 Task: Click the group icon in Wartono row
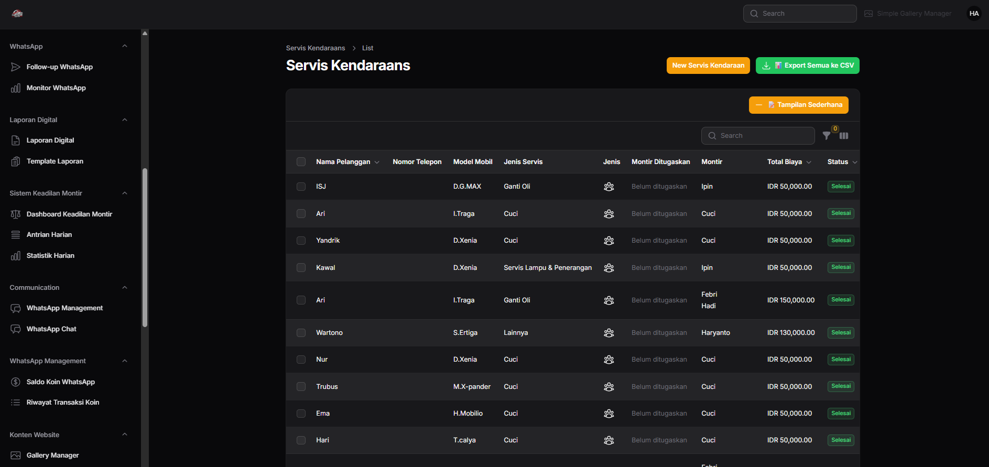pos(608,333)
